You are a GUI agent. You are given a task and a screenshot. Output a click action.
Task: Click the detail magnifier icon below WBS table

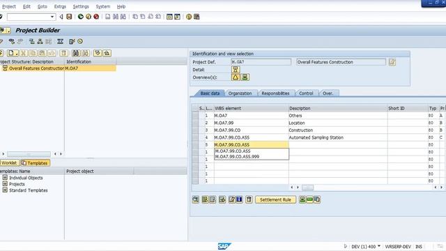tap(195, 200)
